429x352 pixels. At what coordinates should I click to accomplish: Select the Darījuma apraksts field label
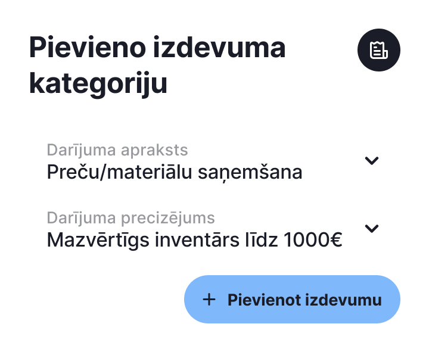pos(117,150)
